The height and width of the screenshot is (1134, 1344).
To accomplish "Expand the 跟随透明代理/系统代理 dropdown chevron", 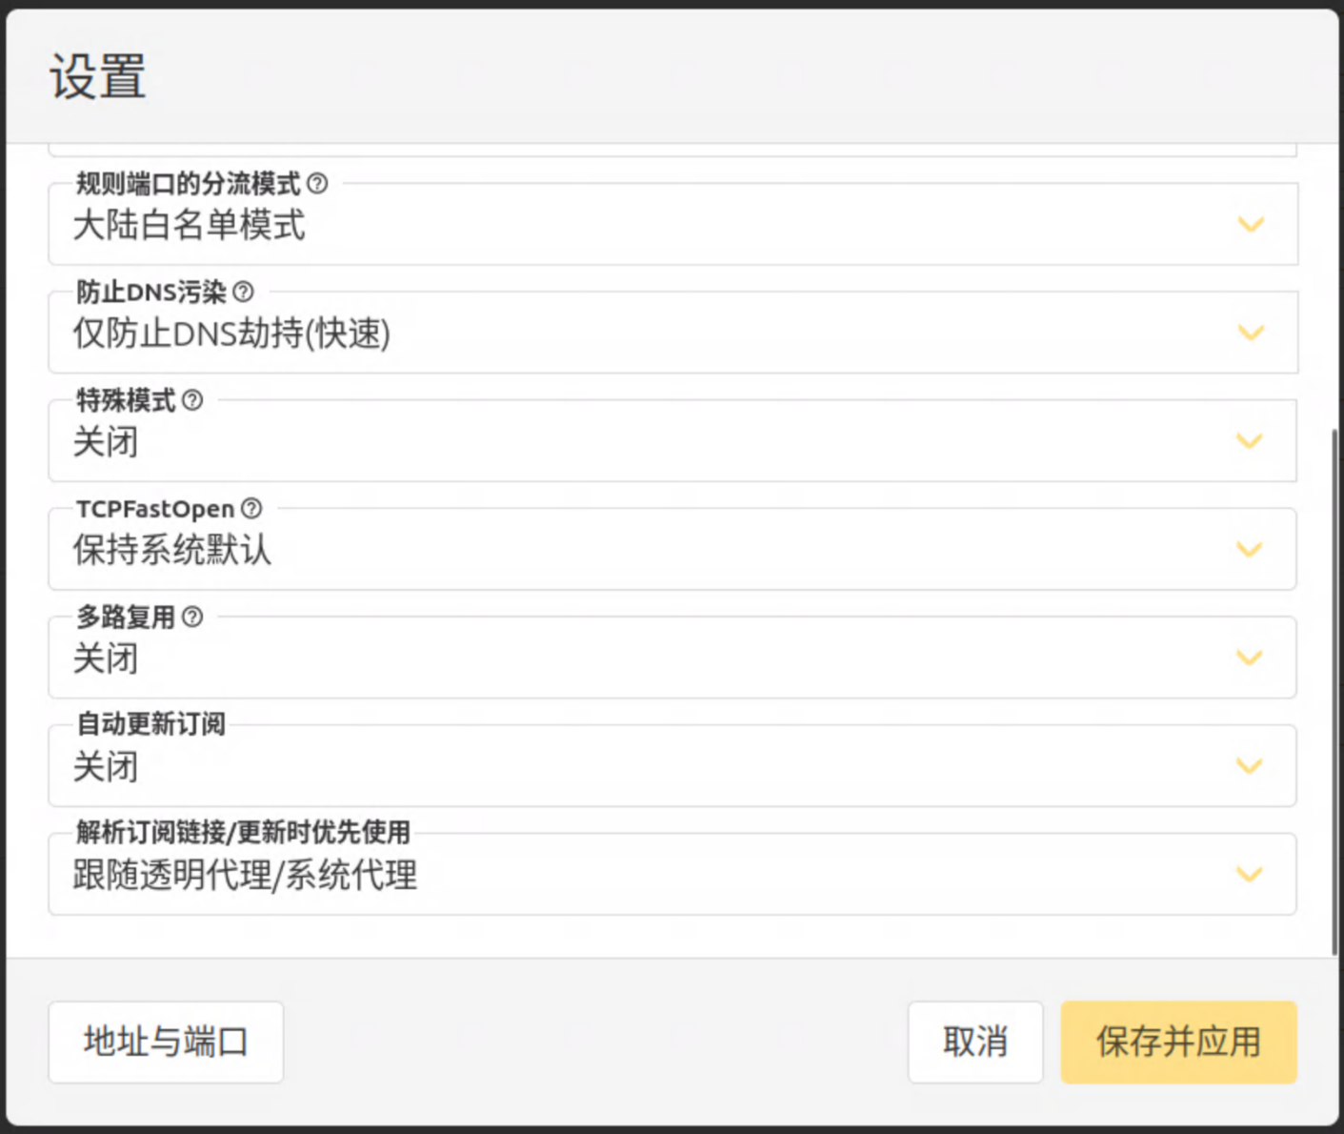I will tap(1250, 874).
